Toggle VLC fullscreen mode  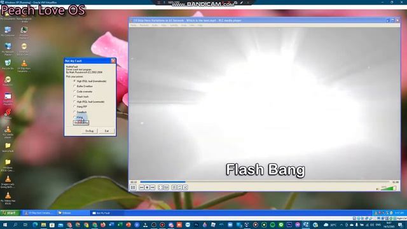[x=160, y=188]
